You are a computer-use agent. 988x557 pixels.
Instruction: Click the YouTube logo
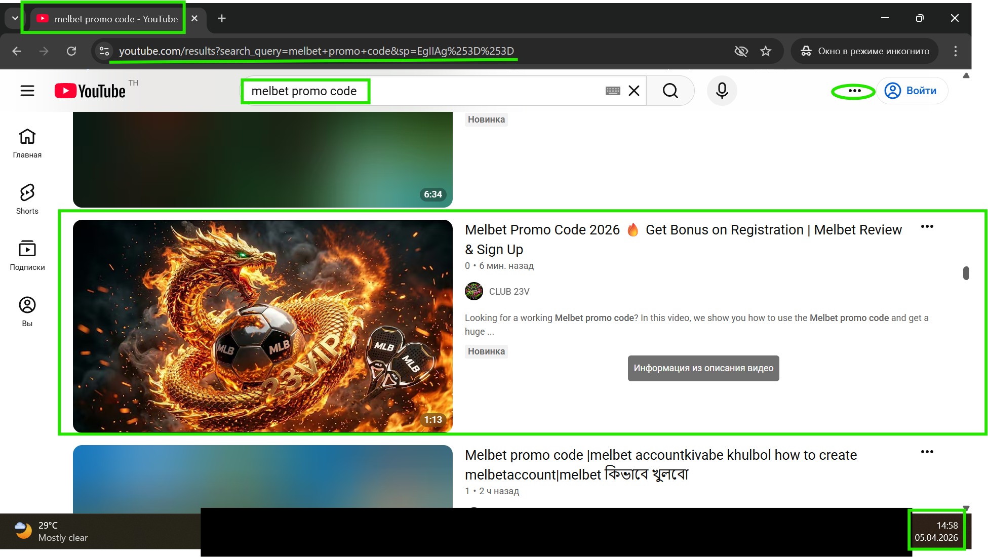(x=90, y=91)
